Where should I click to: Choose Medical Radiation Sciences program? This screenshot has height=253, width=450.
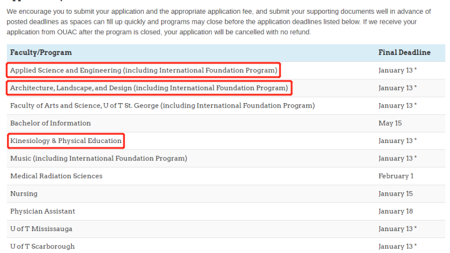[x=56, y=176]
